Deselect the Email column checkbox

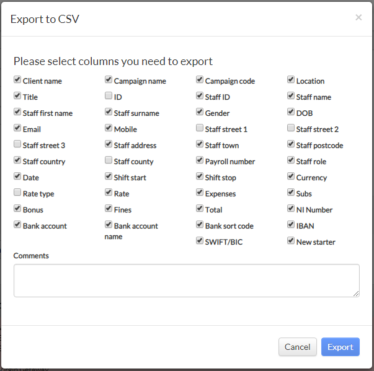point(17,128)
